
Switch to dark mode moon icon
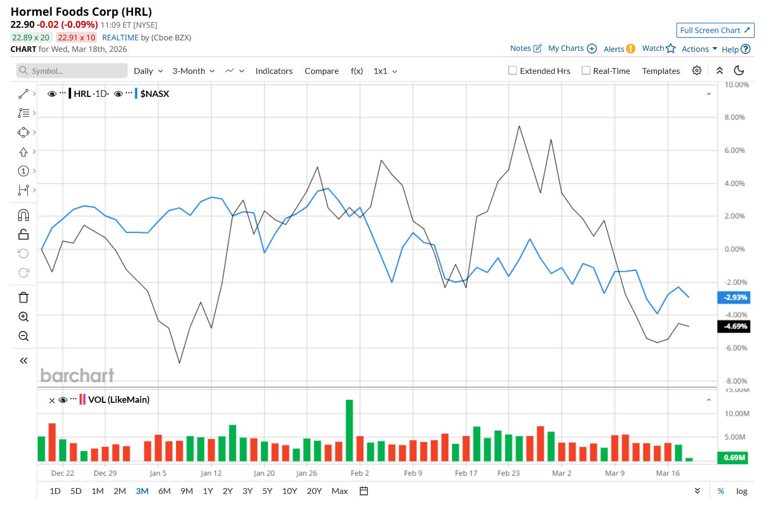click(739, 71)
